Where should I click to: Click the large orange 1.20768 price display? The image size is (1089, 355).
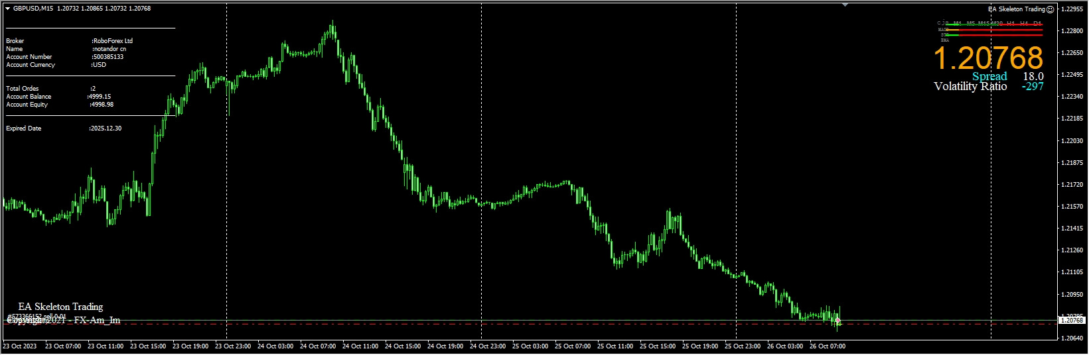pos(988,58)
